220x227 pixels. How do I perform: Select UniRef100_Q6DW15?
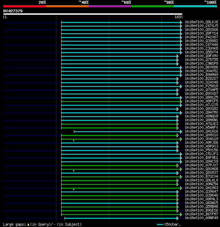pos(201,203)
